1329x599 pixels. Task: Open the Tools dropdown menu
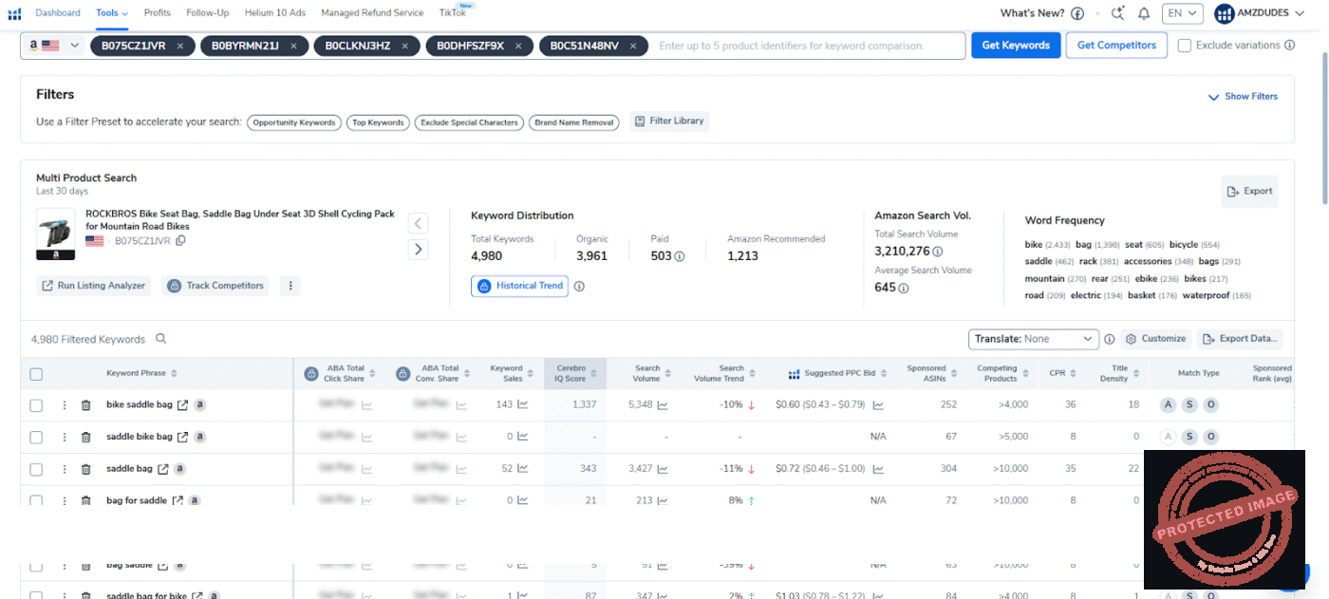(x=112, y=13)
